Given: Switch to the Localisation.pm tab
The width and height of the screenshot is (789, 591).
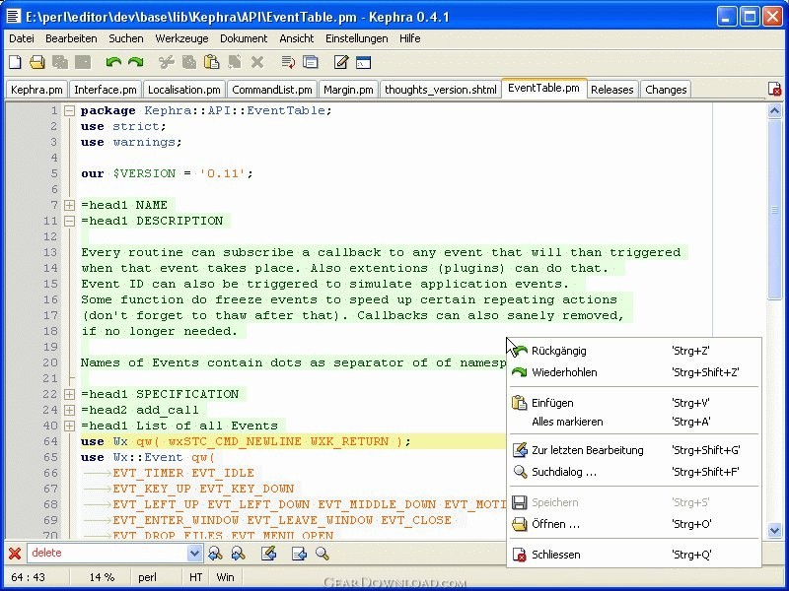Looking at the screenshot, I should [184, 90].
